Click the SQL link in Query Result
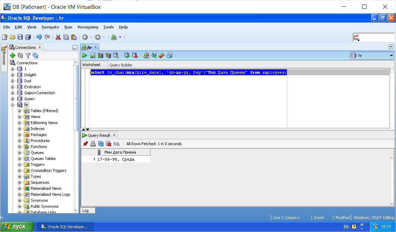The width and height of the screenshot is (396, 232). (x=117, y=144)
